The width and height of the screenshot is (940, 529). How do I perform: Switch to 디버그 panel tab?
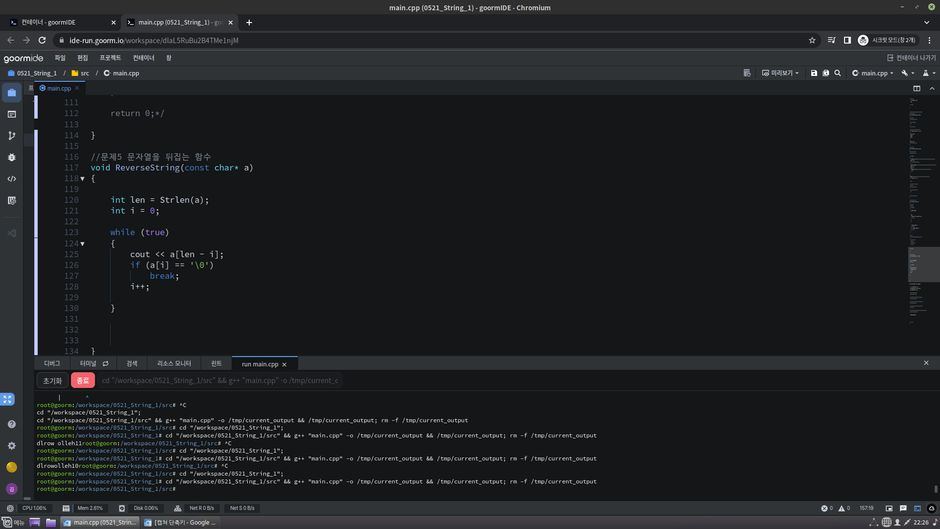point(52,363)
